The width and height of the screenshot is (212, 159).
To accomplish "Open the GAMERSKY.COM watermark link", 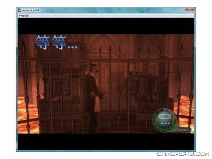I will pyautogui.click(x=183, y=154).
